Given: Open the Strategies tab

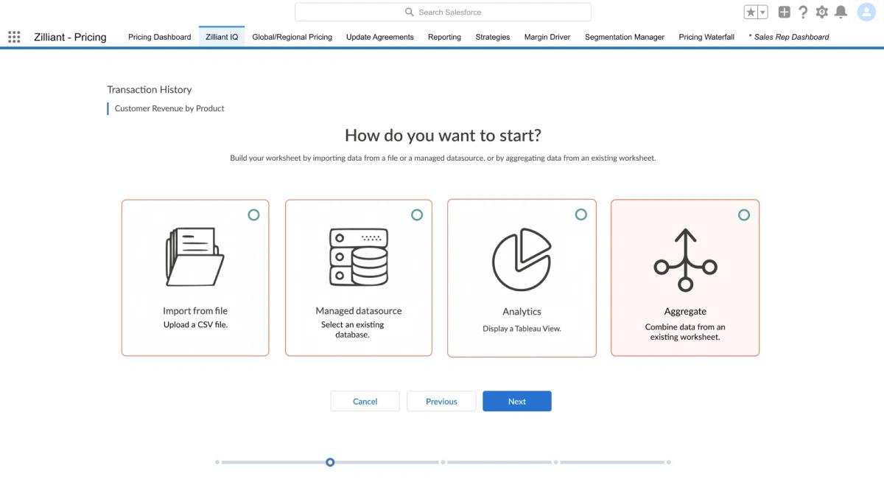Looking at the screenshot, I should (x=493, y=37).
